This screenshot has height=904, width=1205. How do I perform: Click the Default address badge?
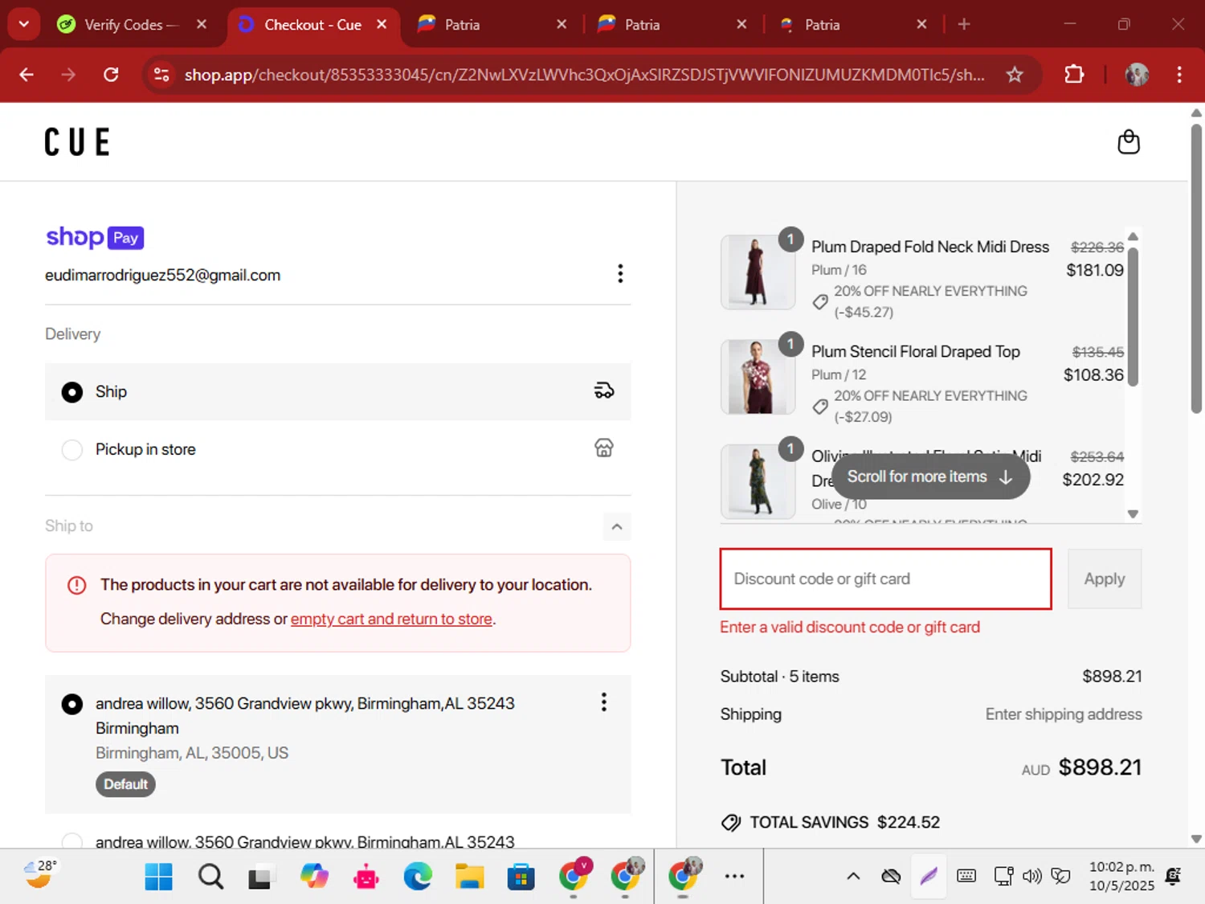click(x=125, y=784)
